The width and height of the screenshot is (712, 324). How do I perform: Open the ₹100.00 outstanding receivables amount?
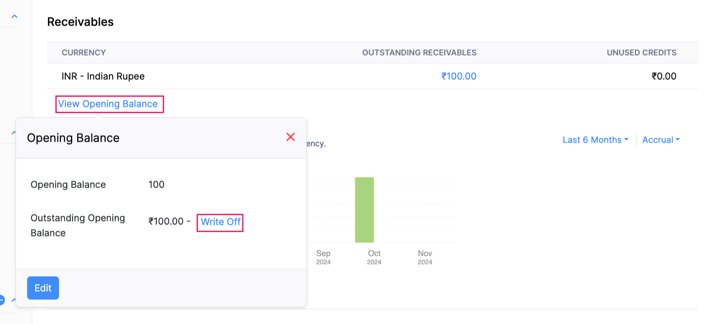(x=458, y=76)
